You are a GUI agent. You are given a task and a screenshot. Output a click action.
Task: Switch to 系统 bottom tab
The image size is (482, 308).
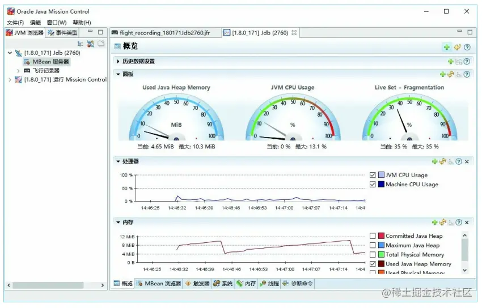(x=223, y=284)
